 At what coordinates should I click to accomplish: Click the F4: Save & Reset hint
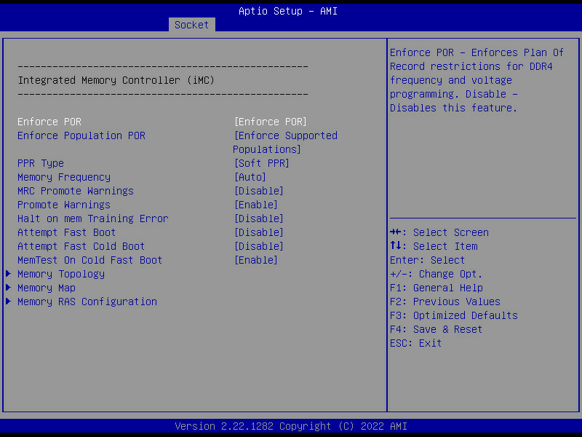[x=436, y=330]
